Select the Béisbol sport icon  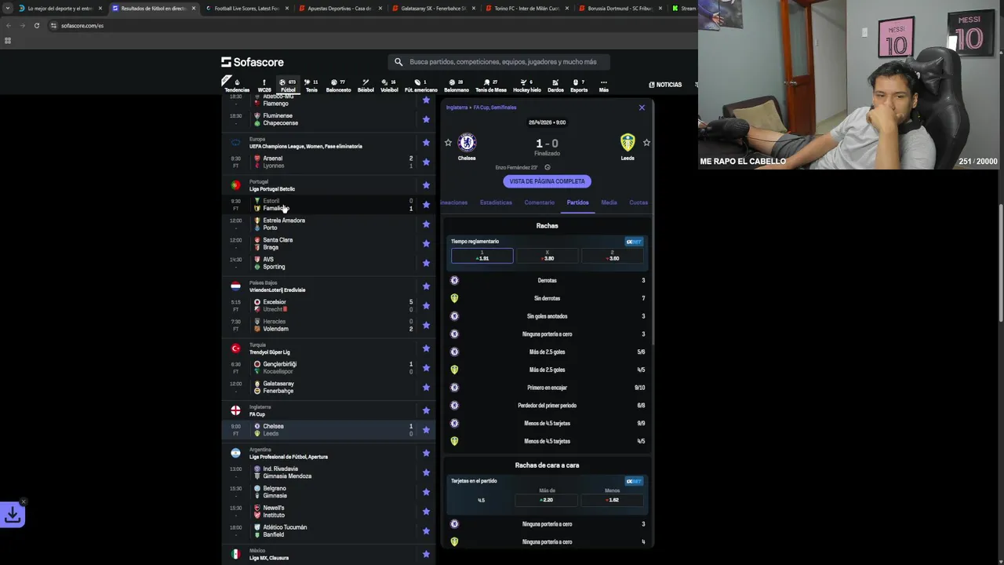pyautogui.click(x=366, y=85)
